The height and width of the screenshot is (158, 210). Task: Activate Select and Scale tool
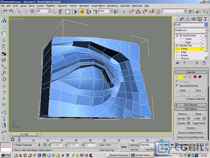tap(95, 12)
